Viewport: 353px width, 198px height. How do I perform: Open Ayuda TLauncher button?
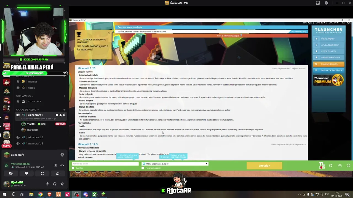[328, 45]
